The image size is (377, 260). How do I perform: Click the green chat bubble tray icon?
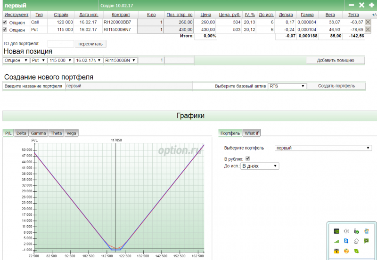pyautogui.click(x=366, y=241)
